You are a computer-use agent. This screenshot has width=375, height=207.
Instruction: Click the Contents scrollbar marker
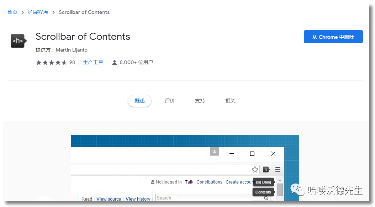pos(263,192)
